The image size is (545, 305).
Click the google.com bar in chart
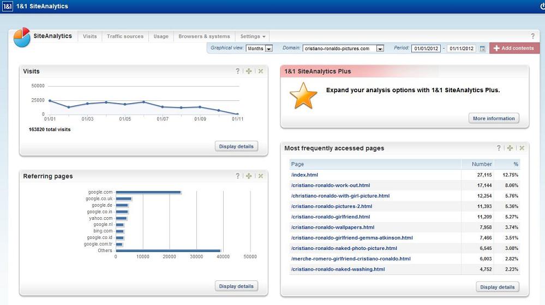pos(148,192)
